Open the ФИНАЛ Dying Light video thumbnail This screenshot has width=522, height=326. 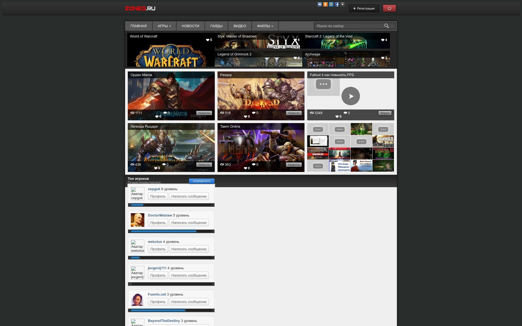click(x=383, y=141)
